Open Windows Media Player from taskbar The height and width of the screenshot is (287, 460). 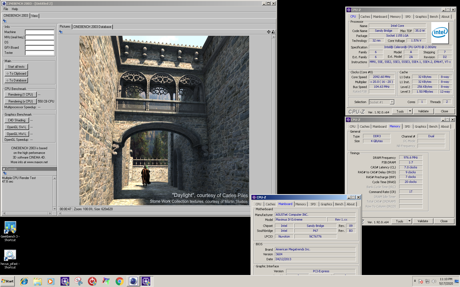[x=51, y=281]
